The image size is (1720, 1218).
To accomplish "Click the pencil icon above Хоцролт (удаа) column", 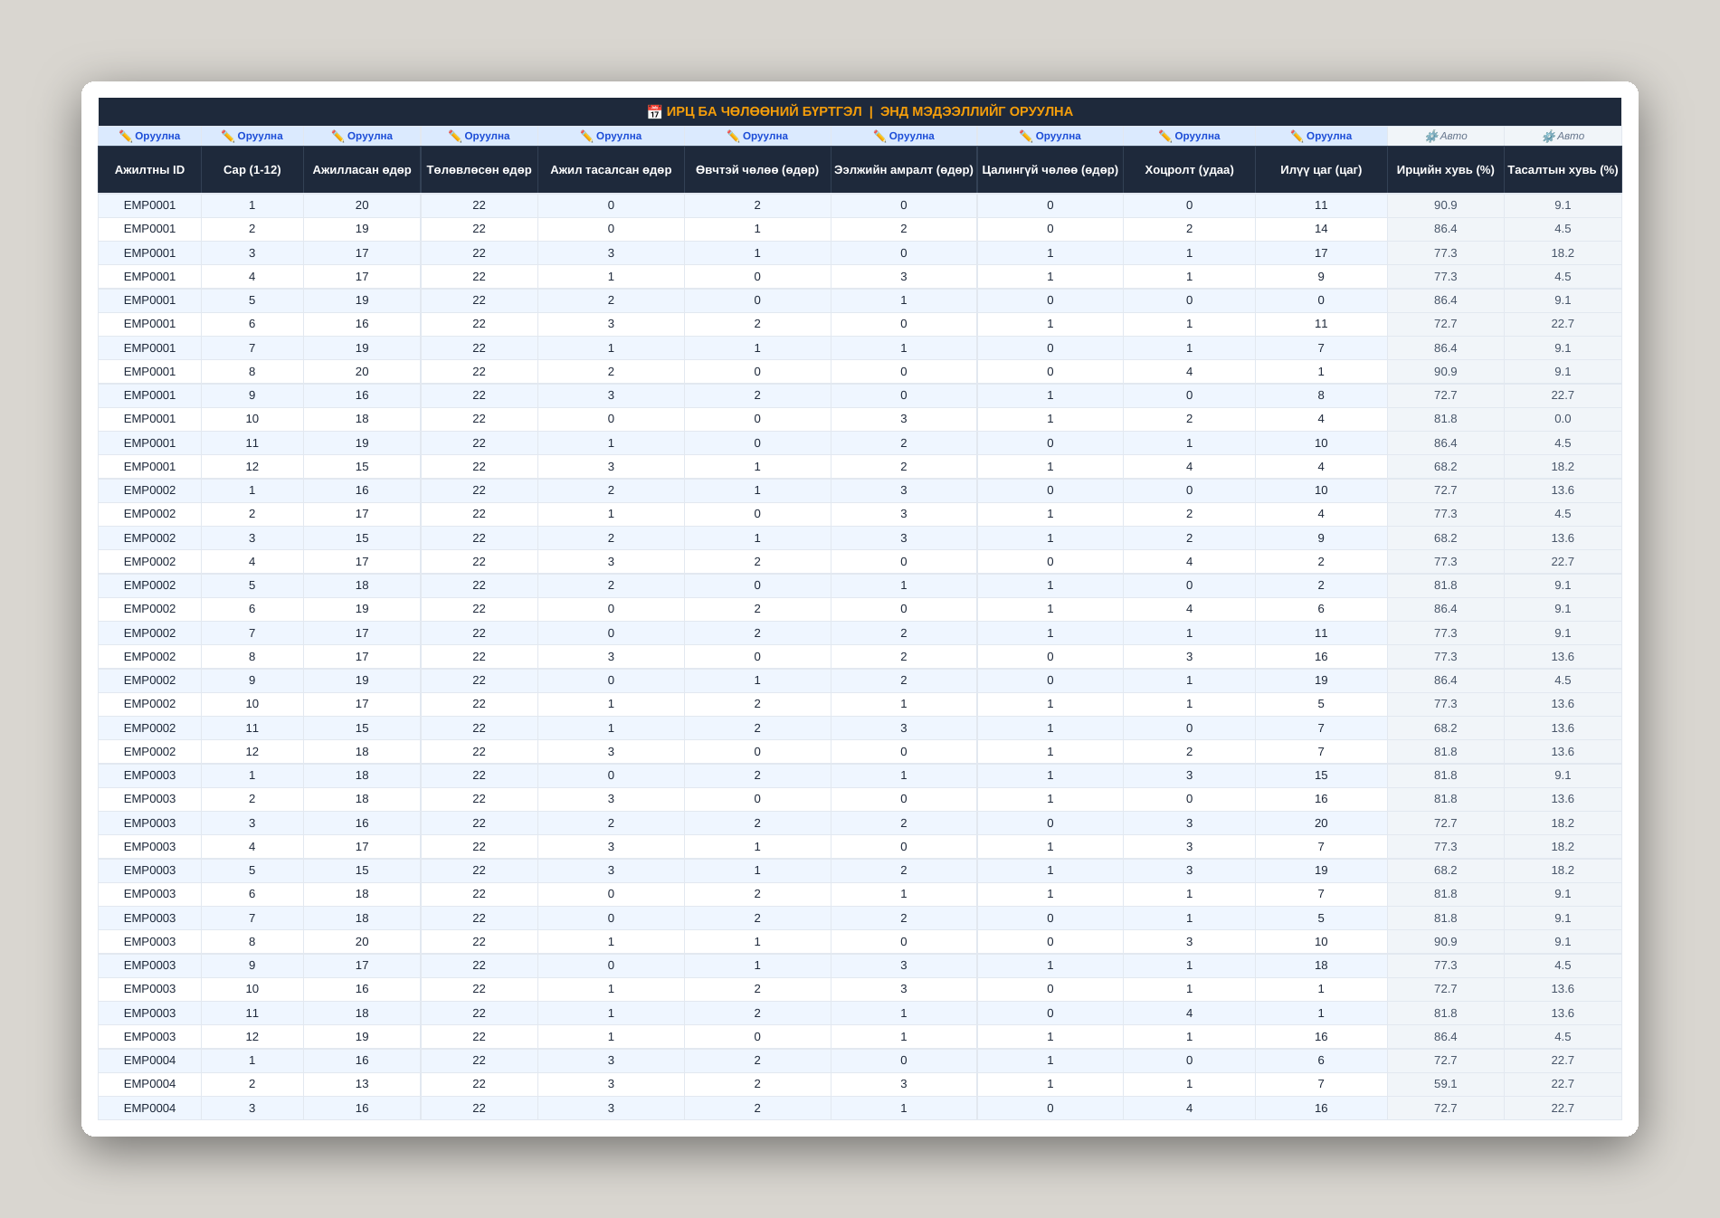I will [1165, 136].
